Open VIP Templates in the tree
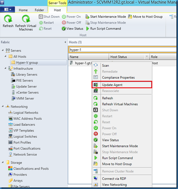This screenshot has width=178, height=189. pyautogui.click(x=21, y=130)
